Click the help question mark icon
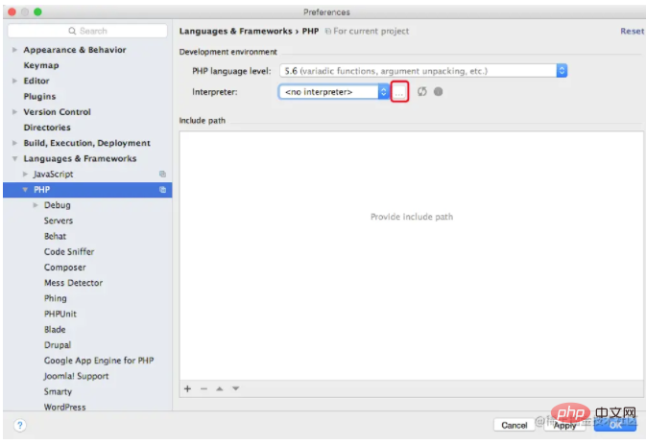 pos(20,425)
